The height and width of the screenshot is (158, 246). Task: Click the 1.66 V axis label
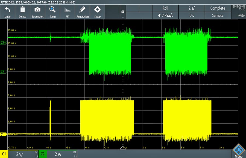click(x=11, y=121)
